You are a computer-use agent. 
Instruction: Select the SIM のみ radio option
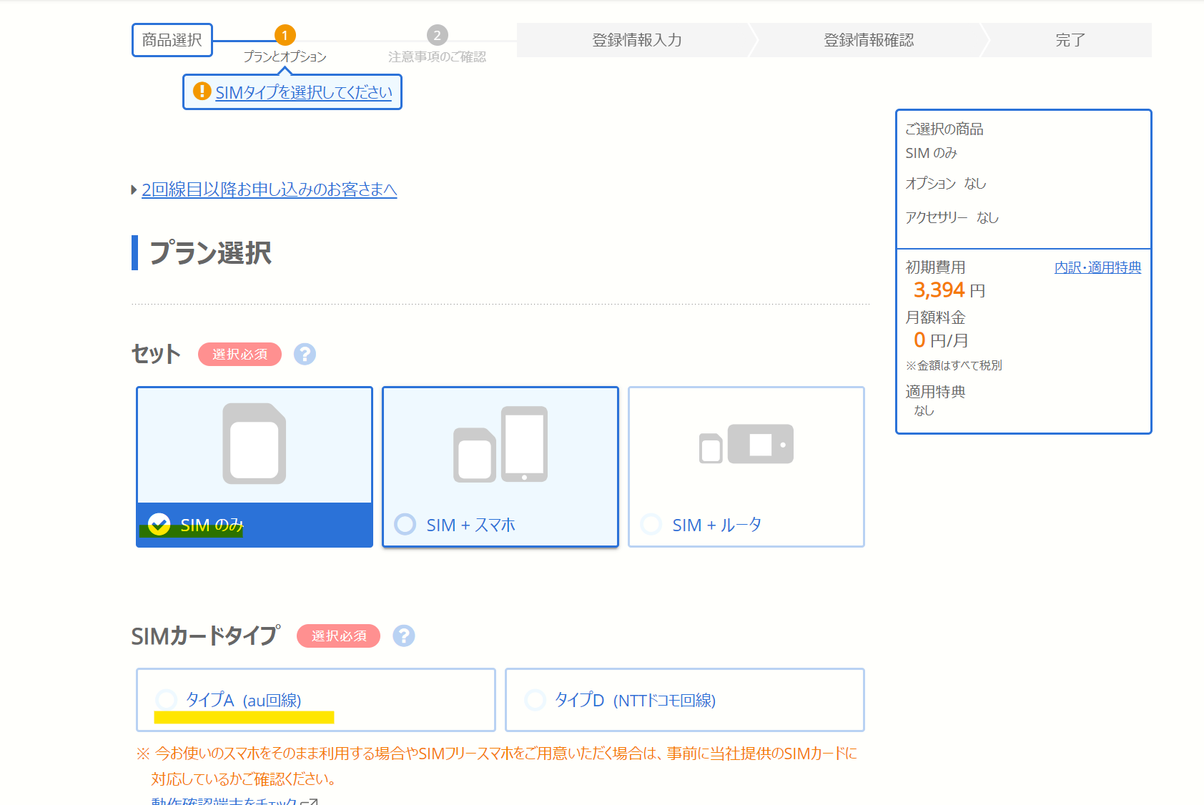[x=159, y=525]
